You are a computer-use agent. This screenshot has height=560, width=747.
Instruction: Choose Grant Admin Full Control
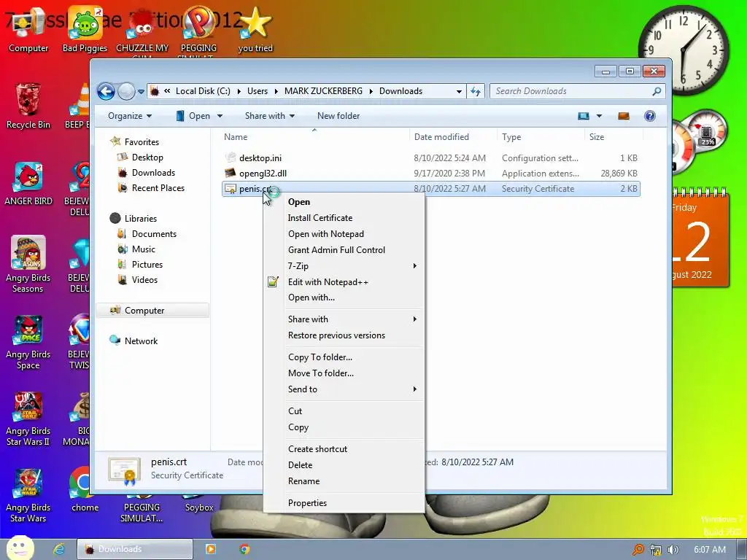[x=344, y=250]
